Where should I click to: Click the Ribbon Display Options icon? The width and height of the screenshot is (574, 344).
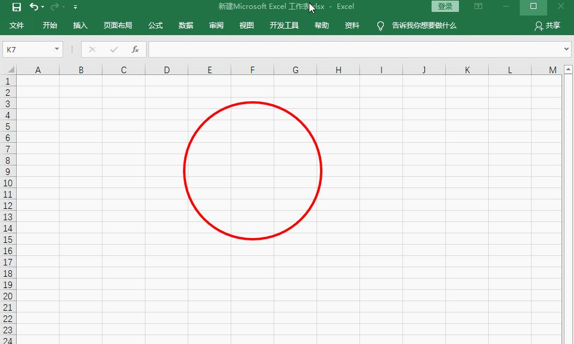(x=478, y=7)
